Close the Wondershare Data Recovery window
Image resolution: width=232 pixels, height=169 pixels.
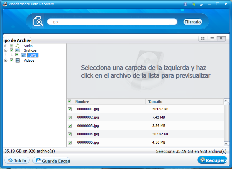(226, 4)
